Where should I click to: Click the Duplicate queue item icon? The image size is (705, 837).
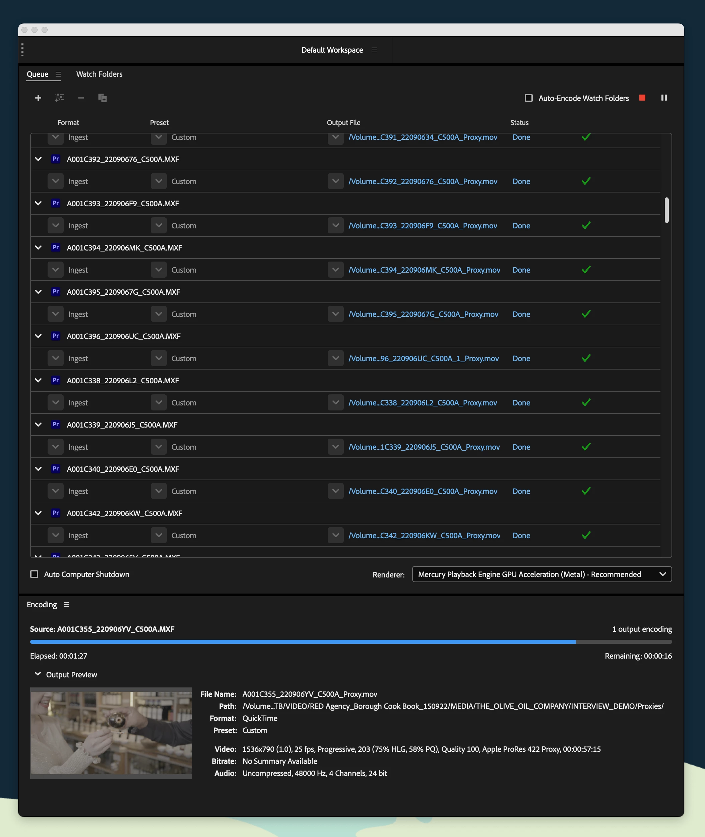tap(102, 98)
